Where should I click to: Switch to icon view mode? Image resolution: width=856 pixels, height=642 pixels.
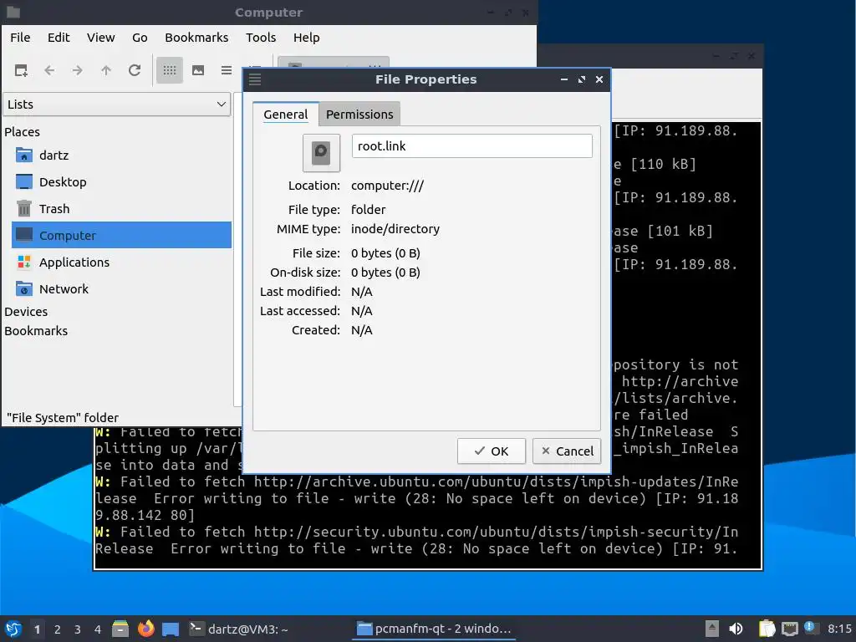click(170, 70)
